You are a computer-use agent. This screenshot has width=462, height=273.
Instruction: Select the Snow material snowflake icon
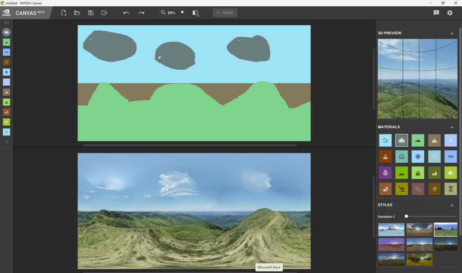pyautogui.click(x=418, y=157)
